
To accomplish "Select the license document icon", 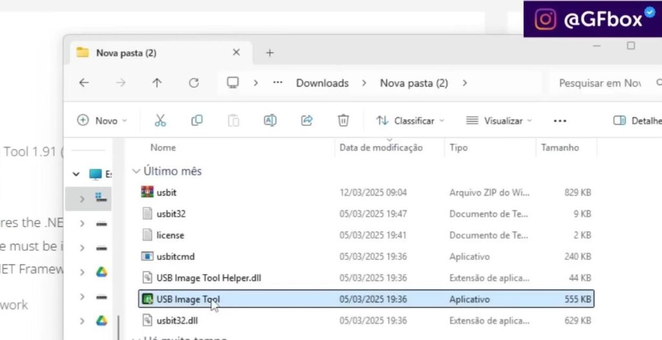I will tap(147, 235).
